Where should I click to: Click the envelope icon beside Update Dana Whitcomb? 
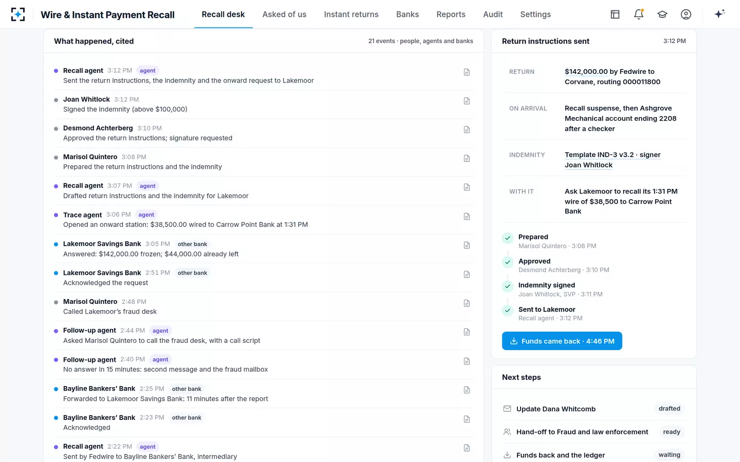(x=507, y=409)
